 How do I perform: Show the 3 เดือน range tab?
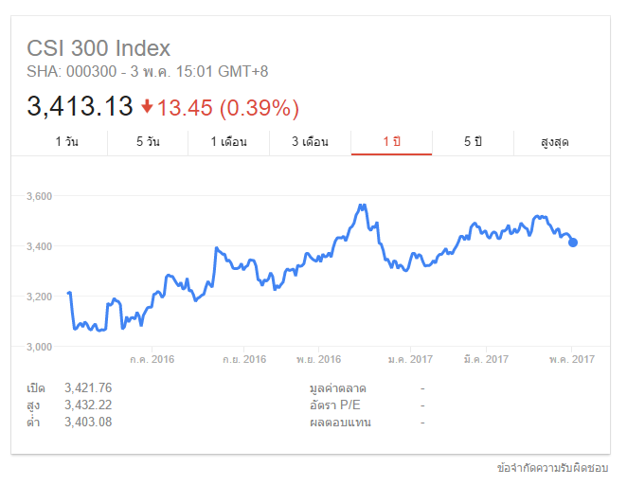[310, 141]
